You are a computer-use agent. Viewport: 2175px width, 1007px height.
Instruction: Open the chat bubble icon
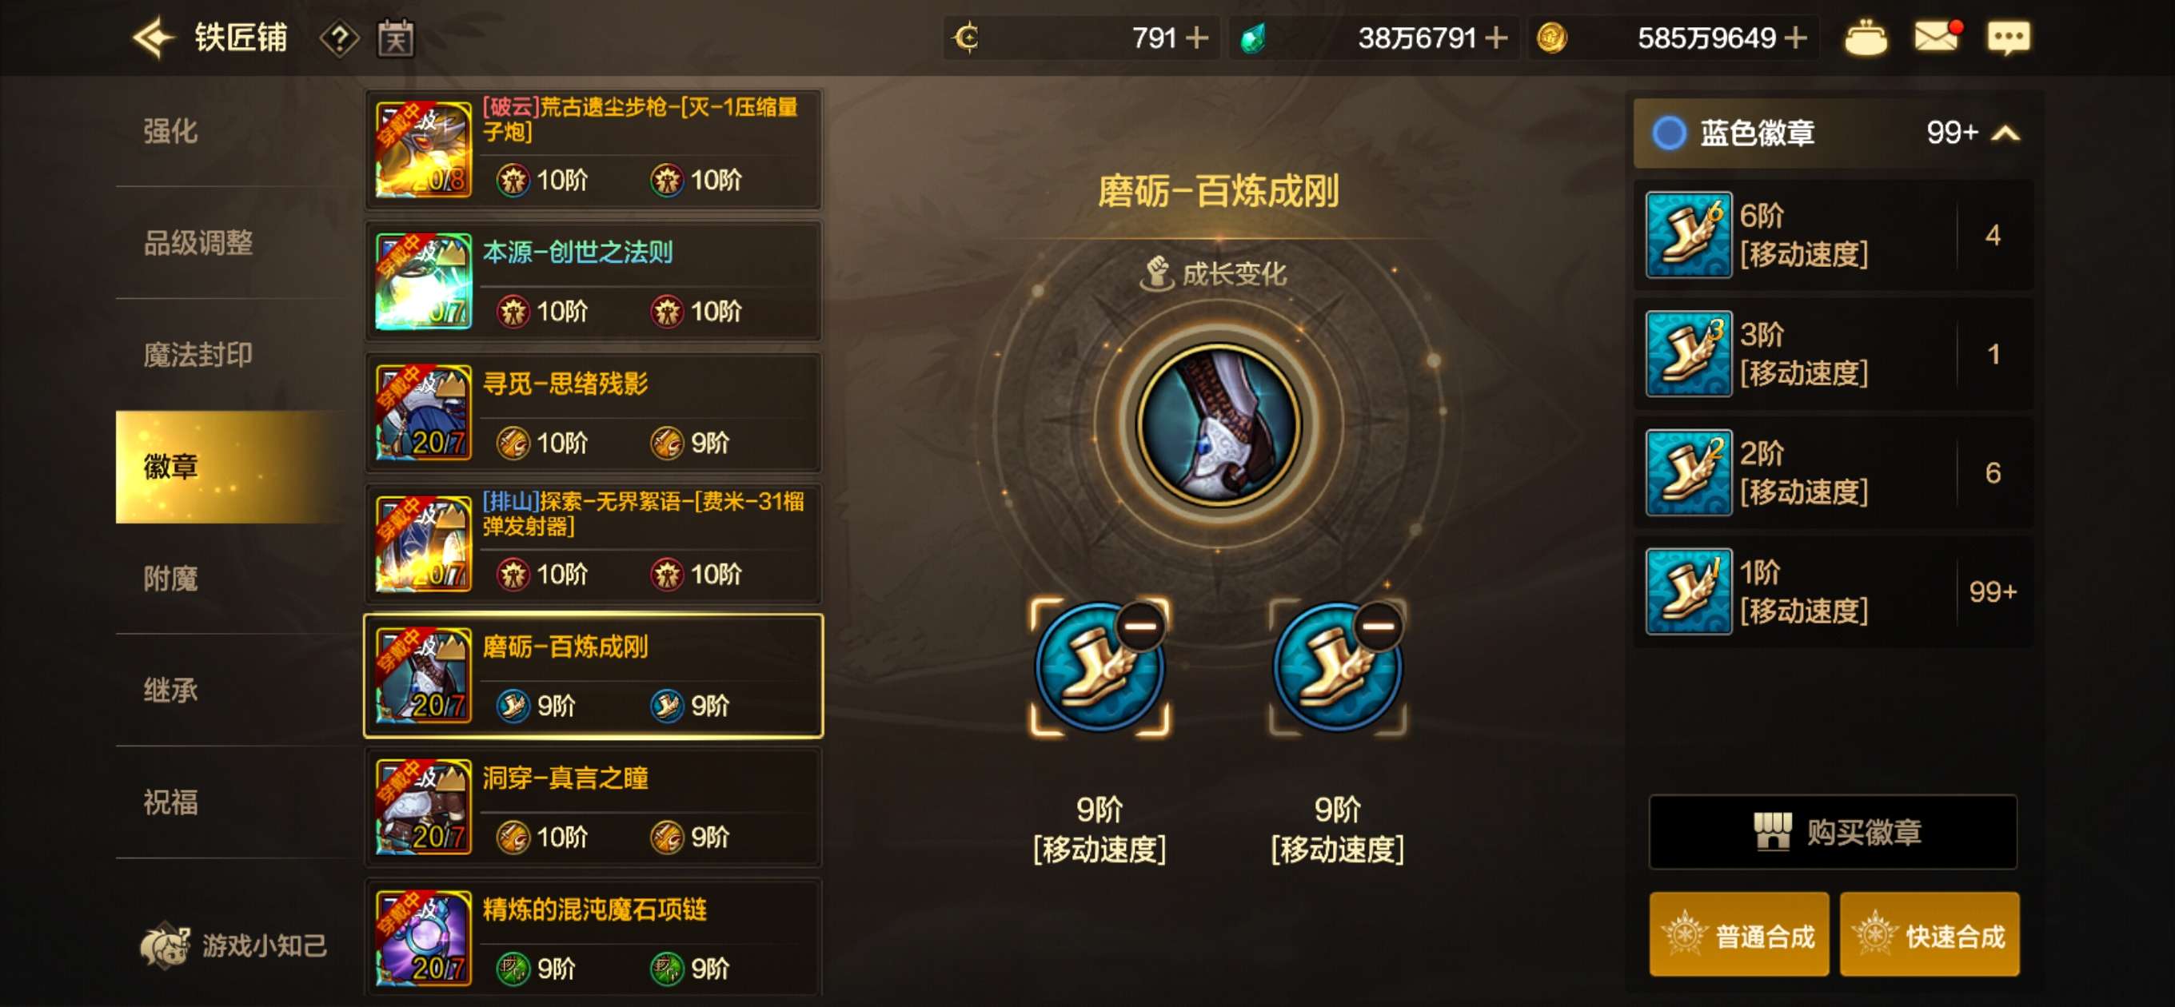coord(2009,38)
